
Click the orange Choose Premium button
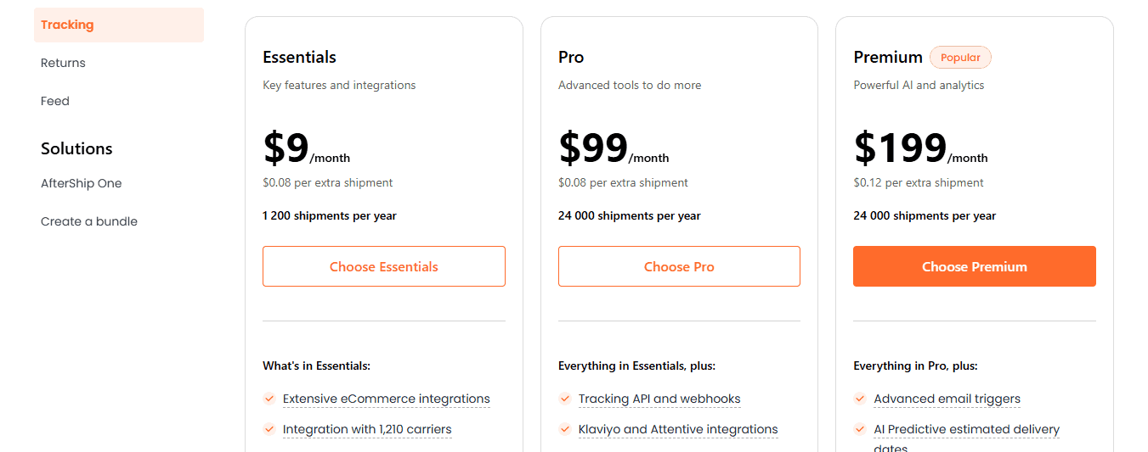tap(975, 266)
